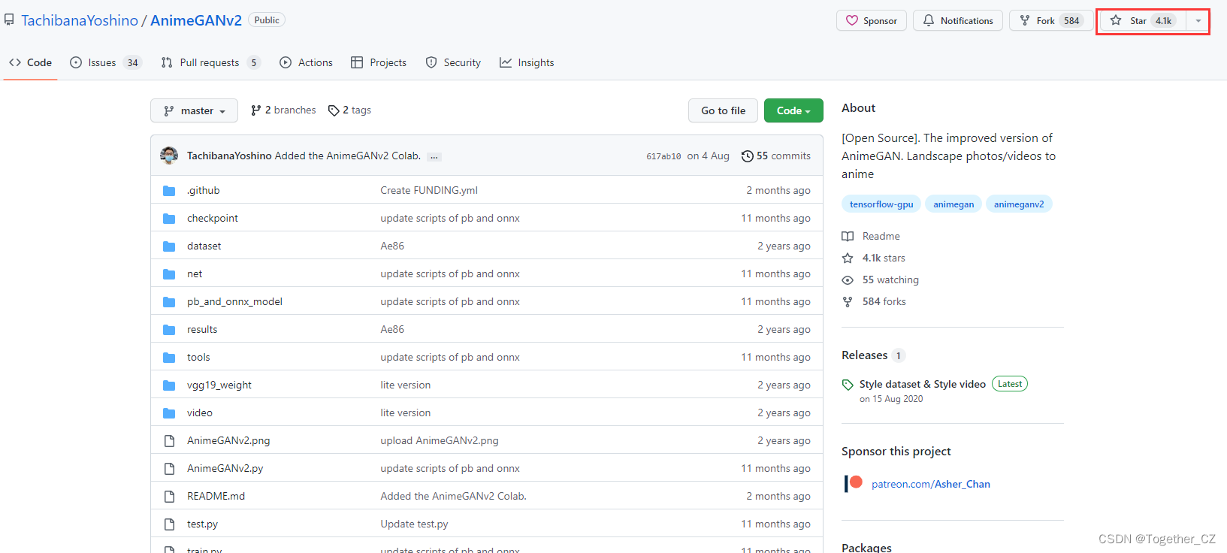Viewport: 1227px width, 553px height.
Task: Click the video folder icon
Action: coord(169,413)
